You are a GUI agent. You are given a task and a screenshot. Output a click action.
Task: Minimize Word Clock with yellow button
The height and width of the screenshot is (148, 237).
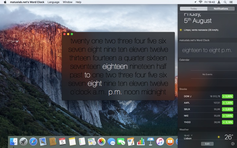click(68, 34)
